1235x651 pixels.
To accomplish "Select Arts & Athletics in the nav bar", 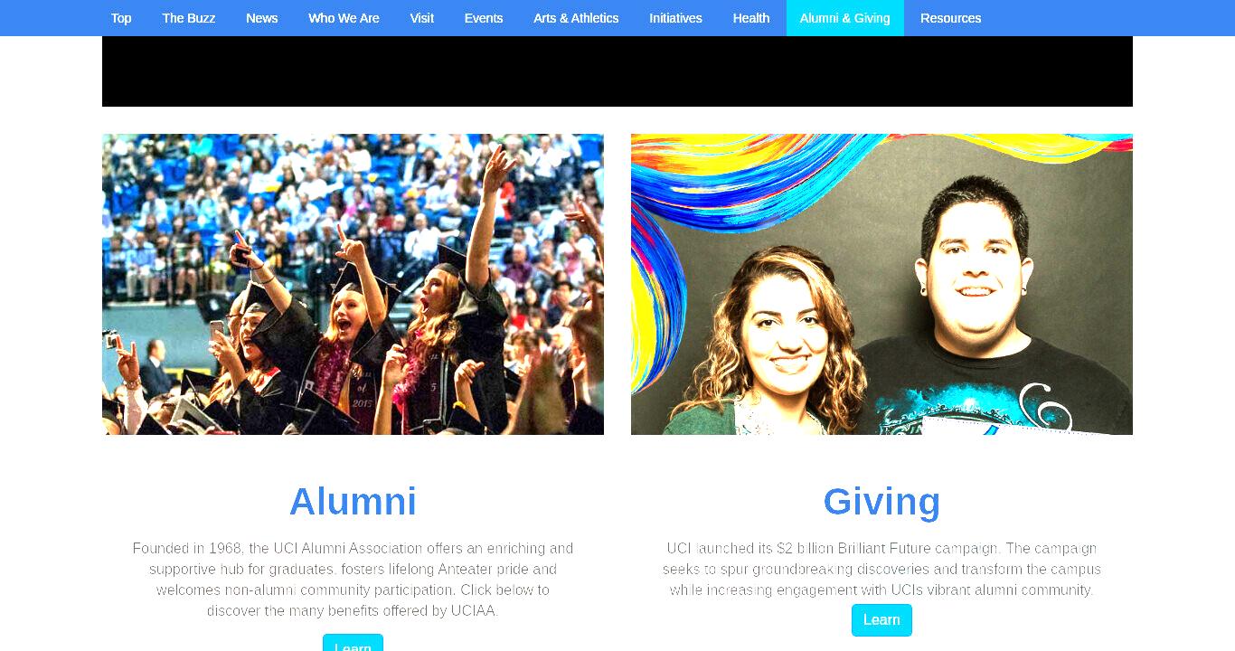I will [576, 18].
